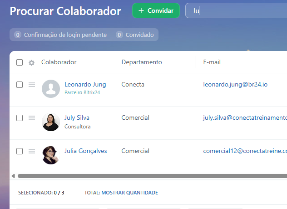
Task: Click the scroll left arrow
Action: pyautogui.click(x=13, y=176)
